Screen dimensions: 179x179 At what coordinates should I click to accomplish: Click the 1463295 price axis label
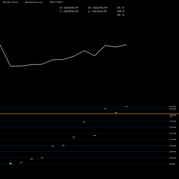click(173, 107)
